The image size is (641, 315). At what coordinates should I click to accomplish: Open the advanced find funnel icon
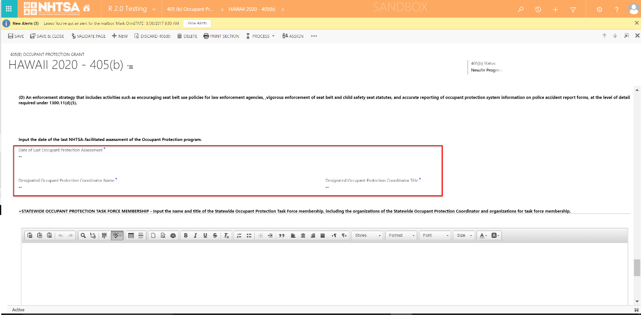(x=573, y=9)
